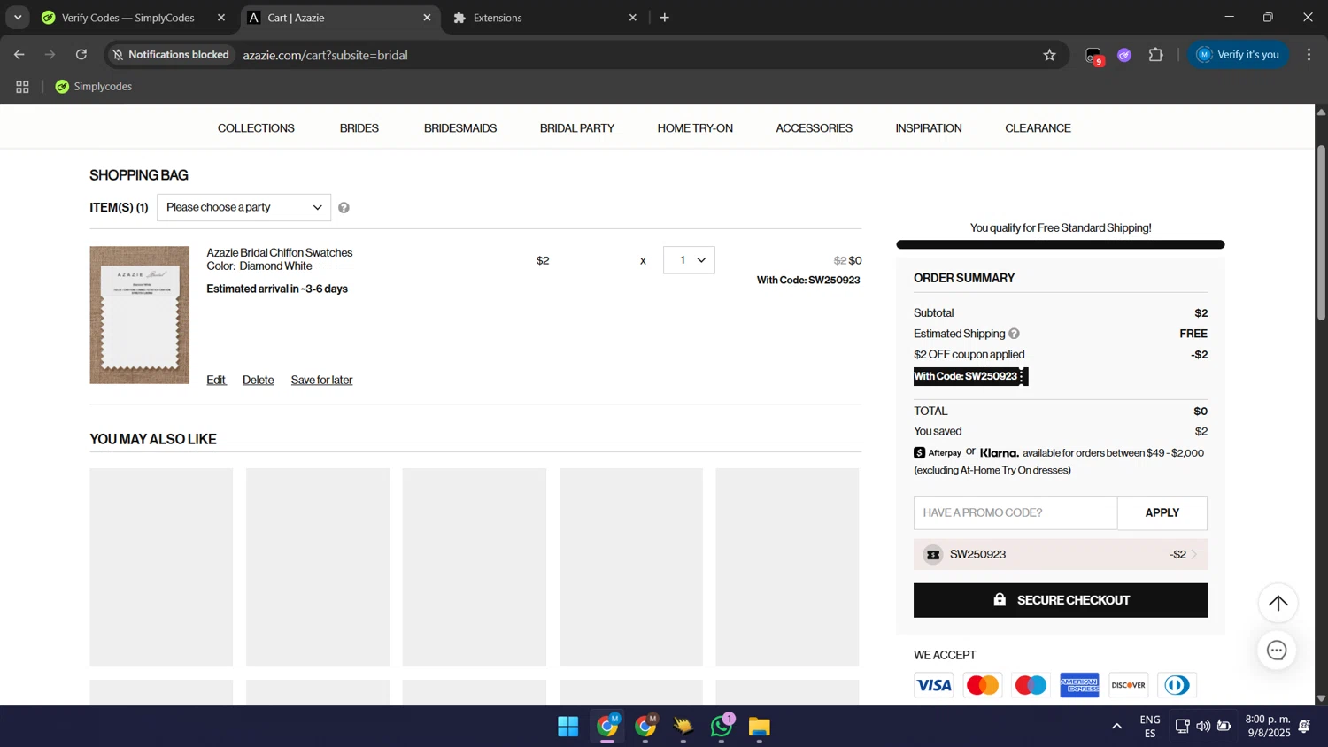The width and height of the screenshot is (1328, 747).
Task: Click the browser forward arrow
Action: [50, 55]
